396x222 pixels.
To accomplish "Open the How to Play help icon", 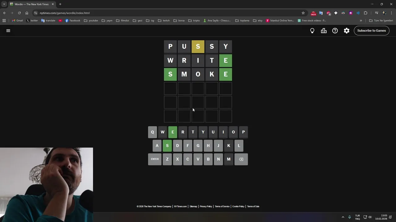I will (335, 31).
